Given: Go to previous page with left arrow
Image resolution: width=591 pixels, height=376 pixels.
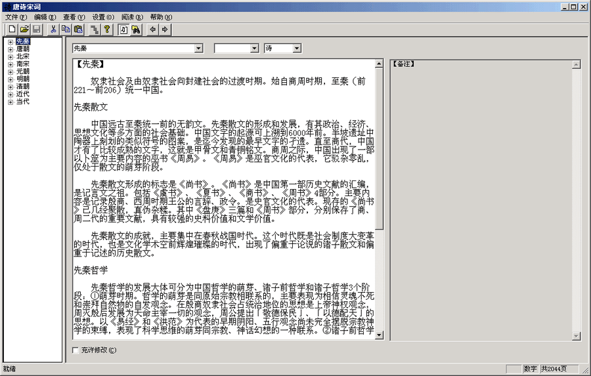Looking at the screenshot, I should click(x=152, y=30).
